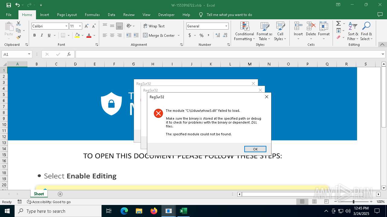
Task: Click the Increase Indent icon
Action: [136, 35]
